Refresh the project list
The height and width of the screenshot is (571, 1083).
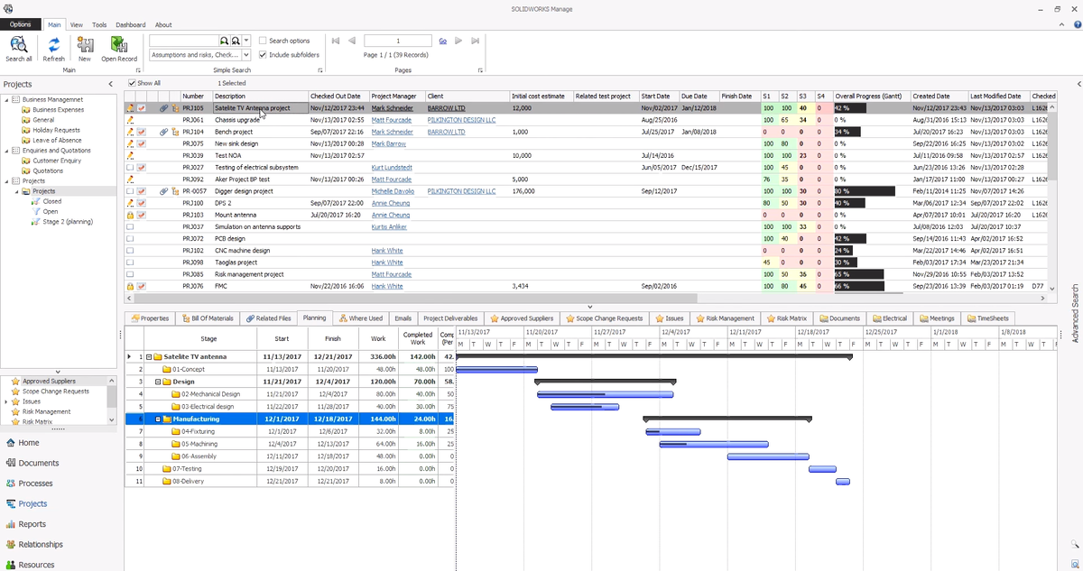[x=54, y=49]
